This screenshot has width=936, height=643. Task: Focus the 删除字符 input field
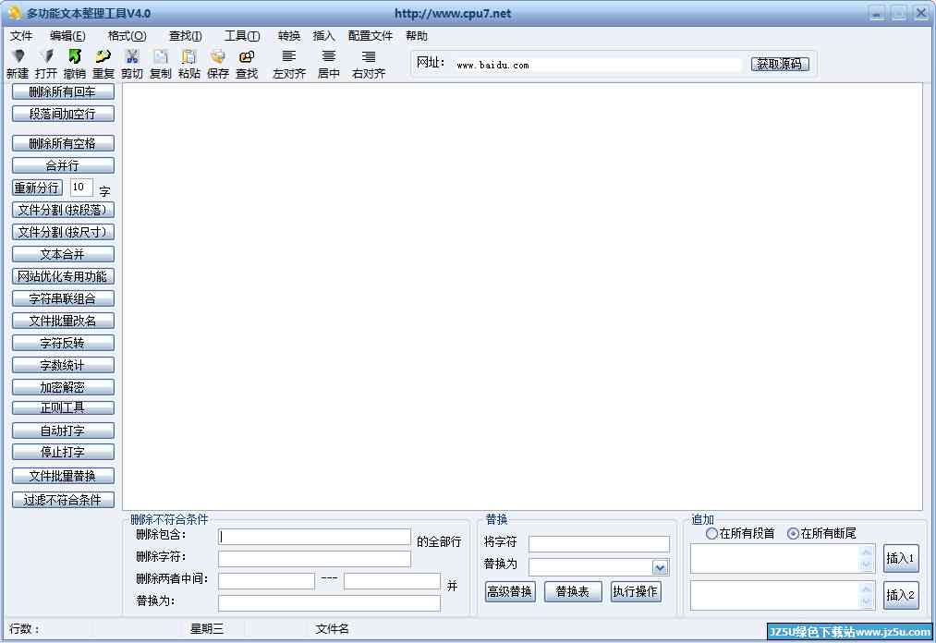coord(314,559)
